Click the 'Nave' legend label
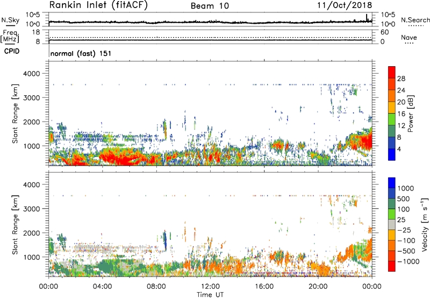Image resolution: width=430 pixels, height=298 pixels. pyautogui.click(x=408, y=38)
